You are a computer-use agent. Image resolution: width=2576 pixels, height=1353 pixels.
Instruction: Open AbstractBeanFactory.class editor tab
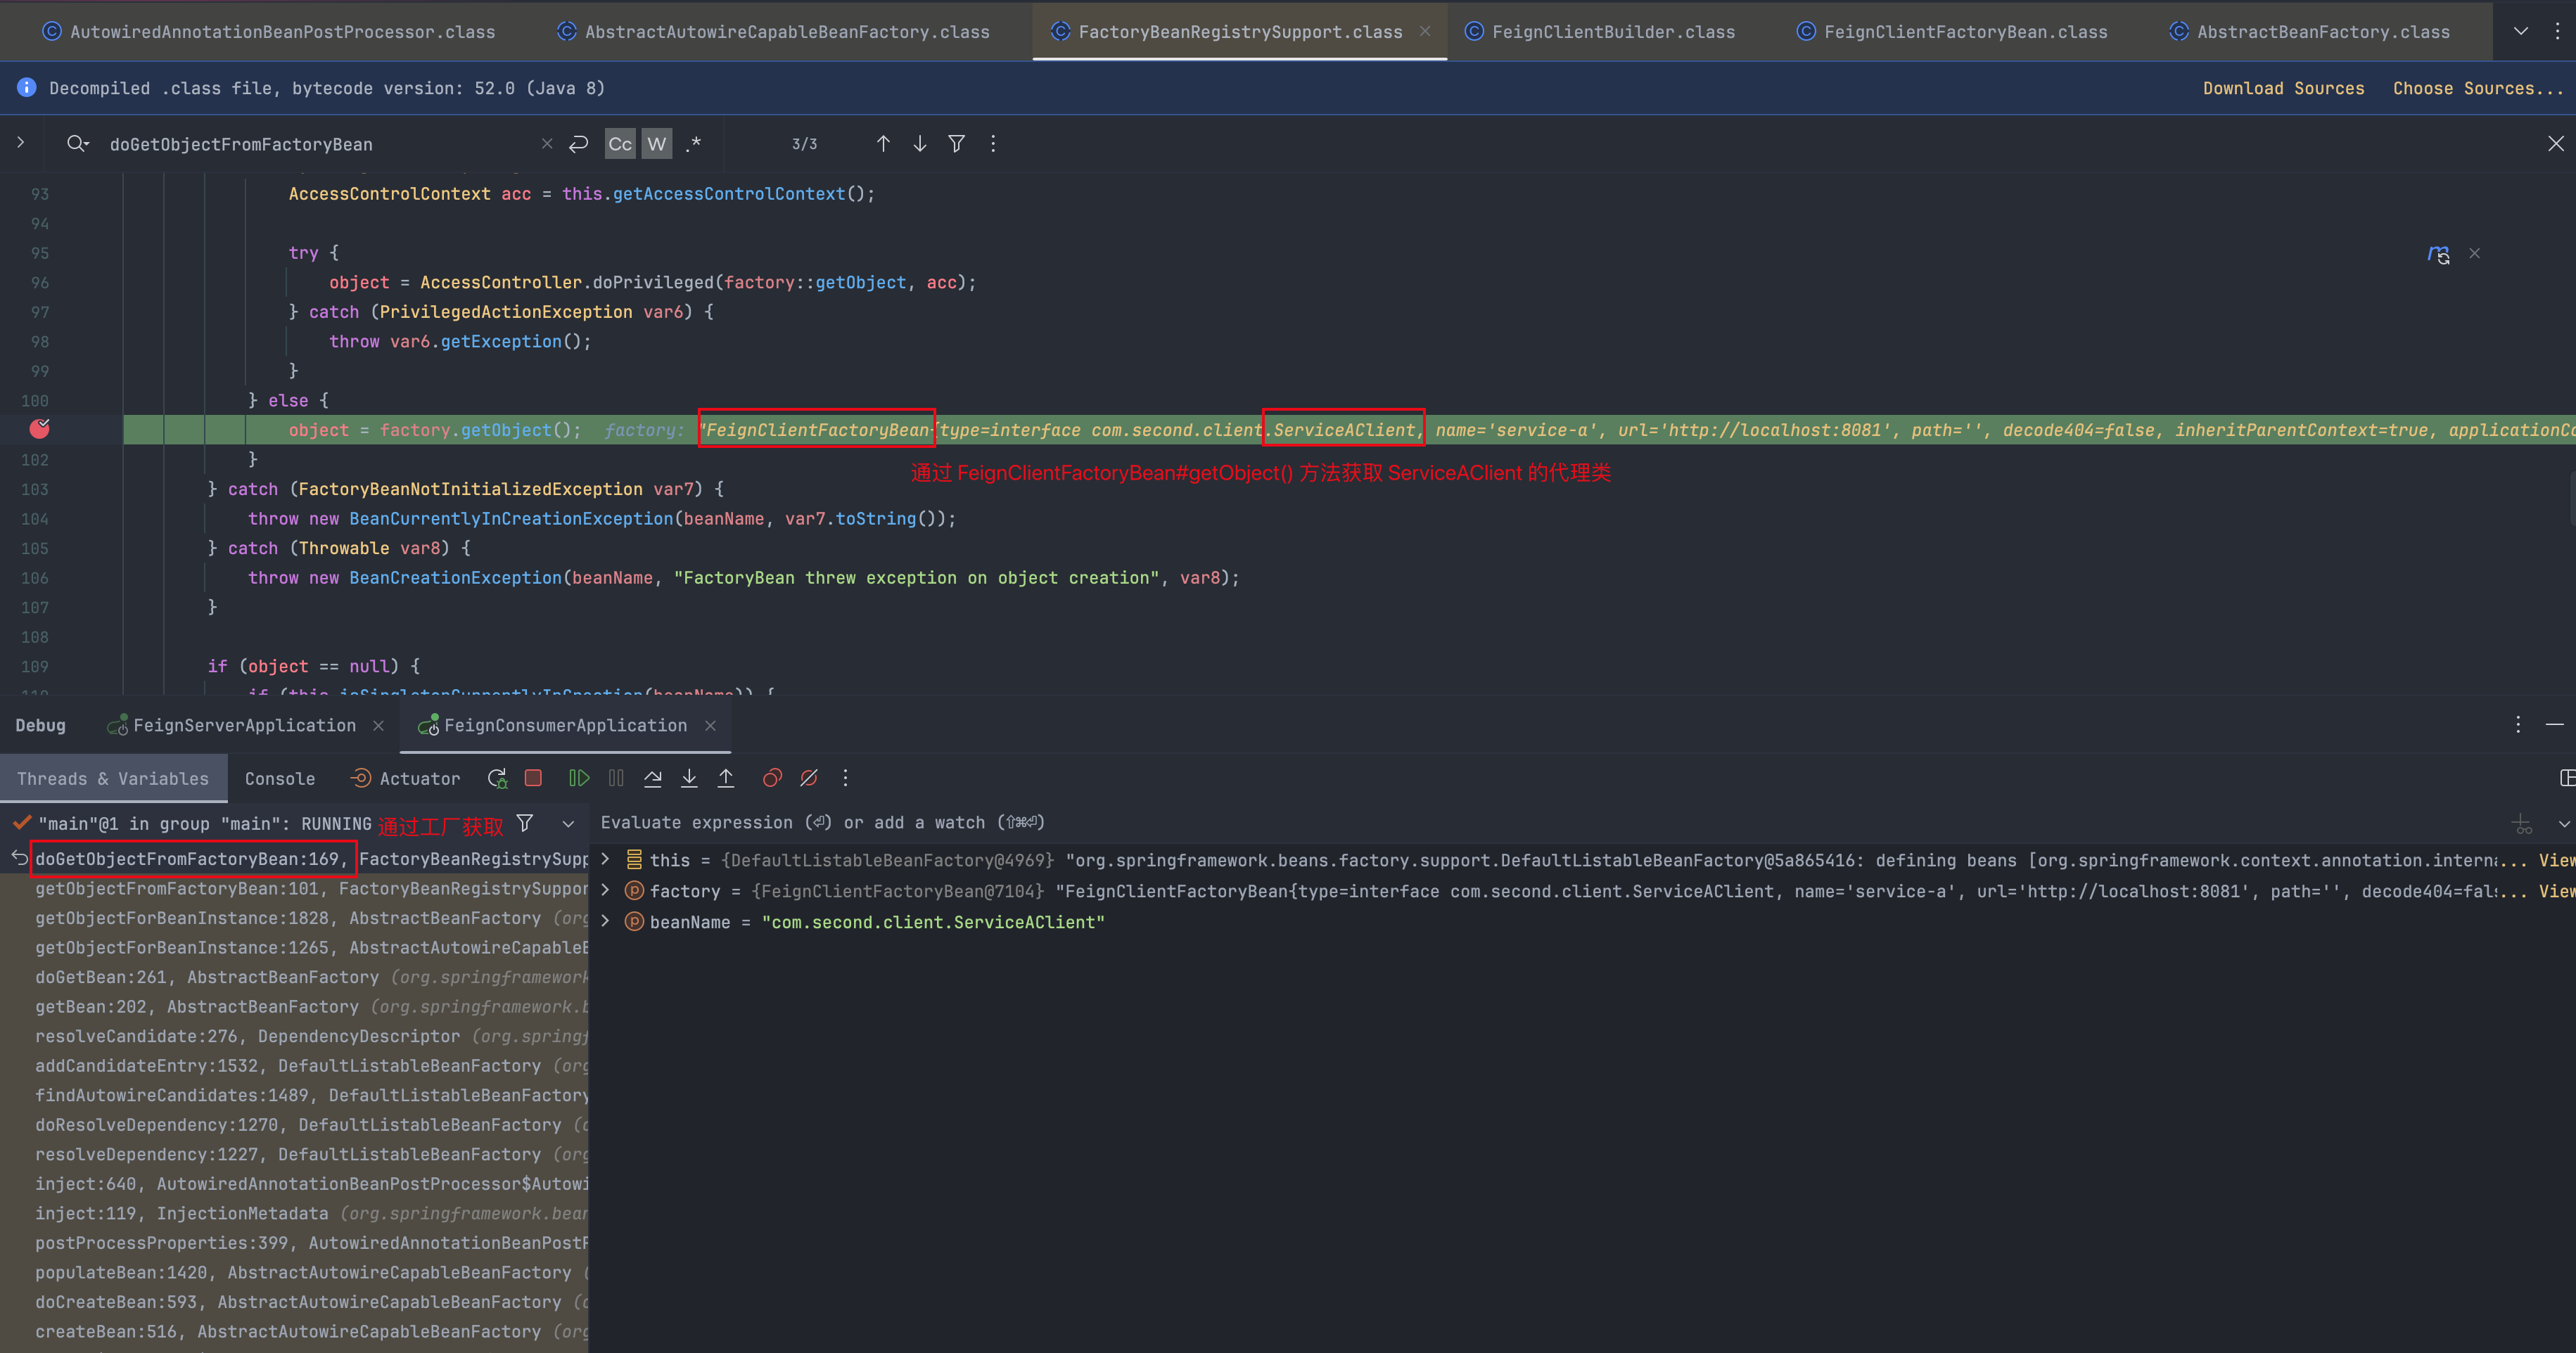coord(2309,32)
